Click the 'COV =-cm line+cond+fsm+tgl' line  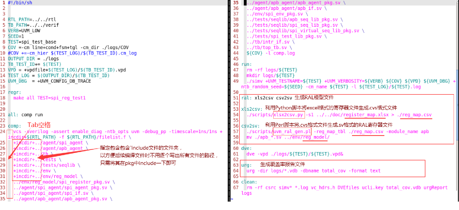68,47
